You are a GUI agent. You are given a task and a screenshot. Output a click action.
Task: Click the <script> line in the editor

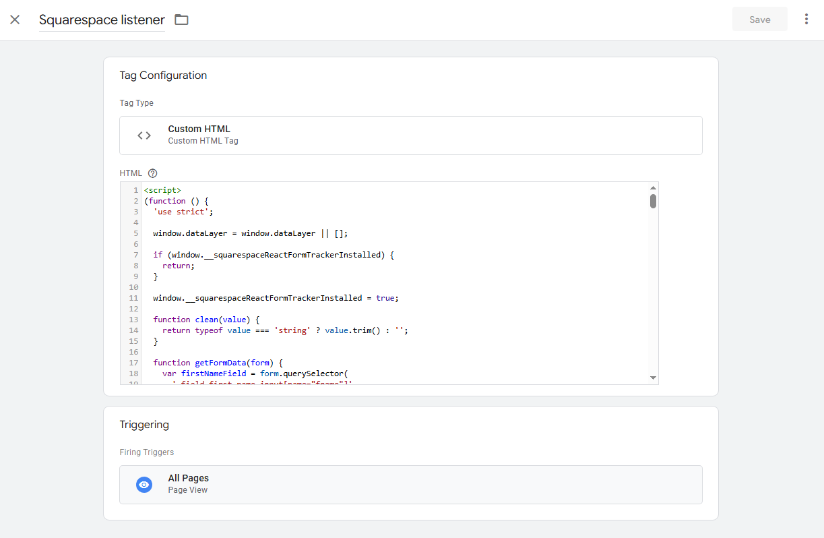coord(162,190)
